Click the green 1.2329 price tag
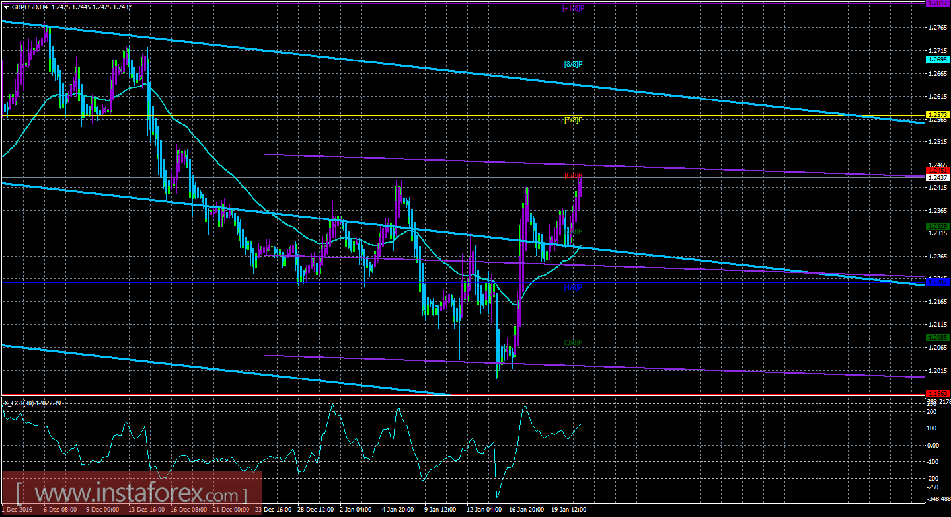Screen dimensions: 951x517 938,226
